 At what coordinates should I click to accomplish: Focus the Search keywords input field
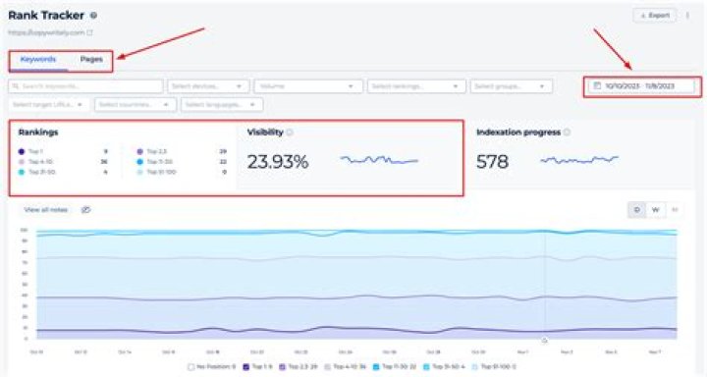pos(85,86)
